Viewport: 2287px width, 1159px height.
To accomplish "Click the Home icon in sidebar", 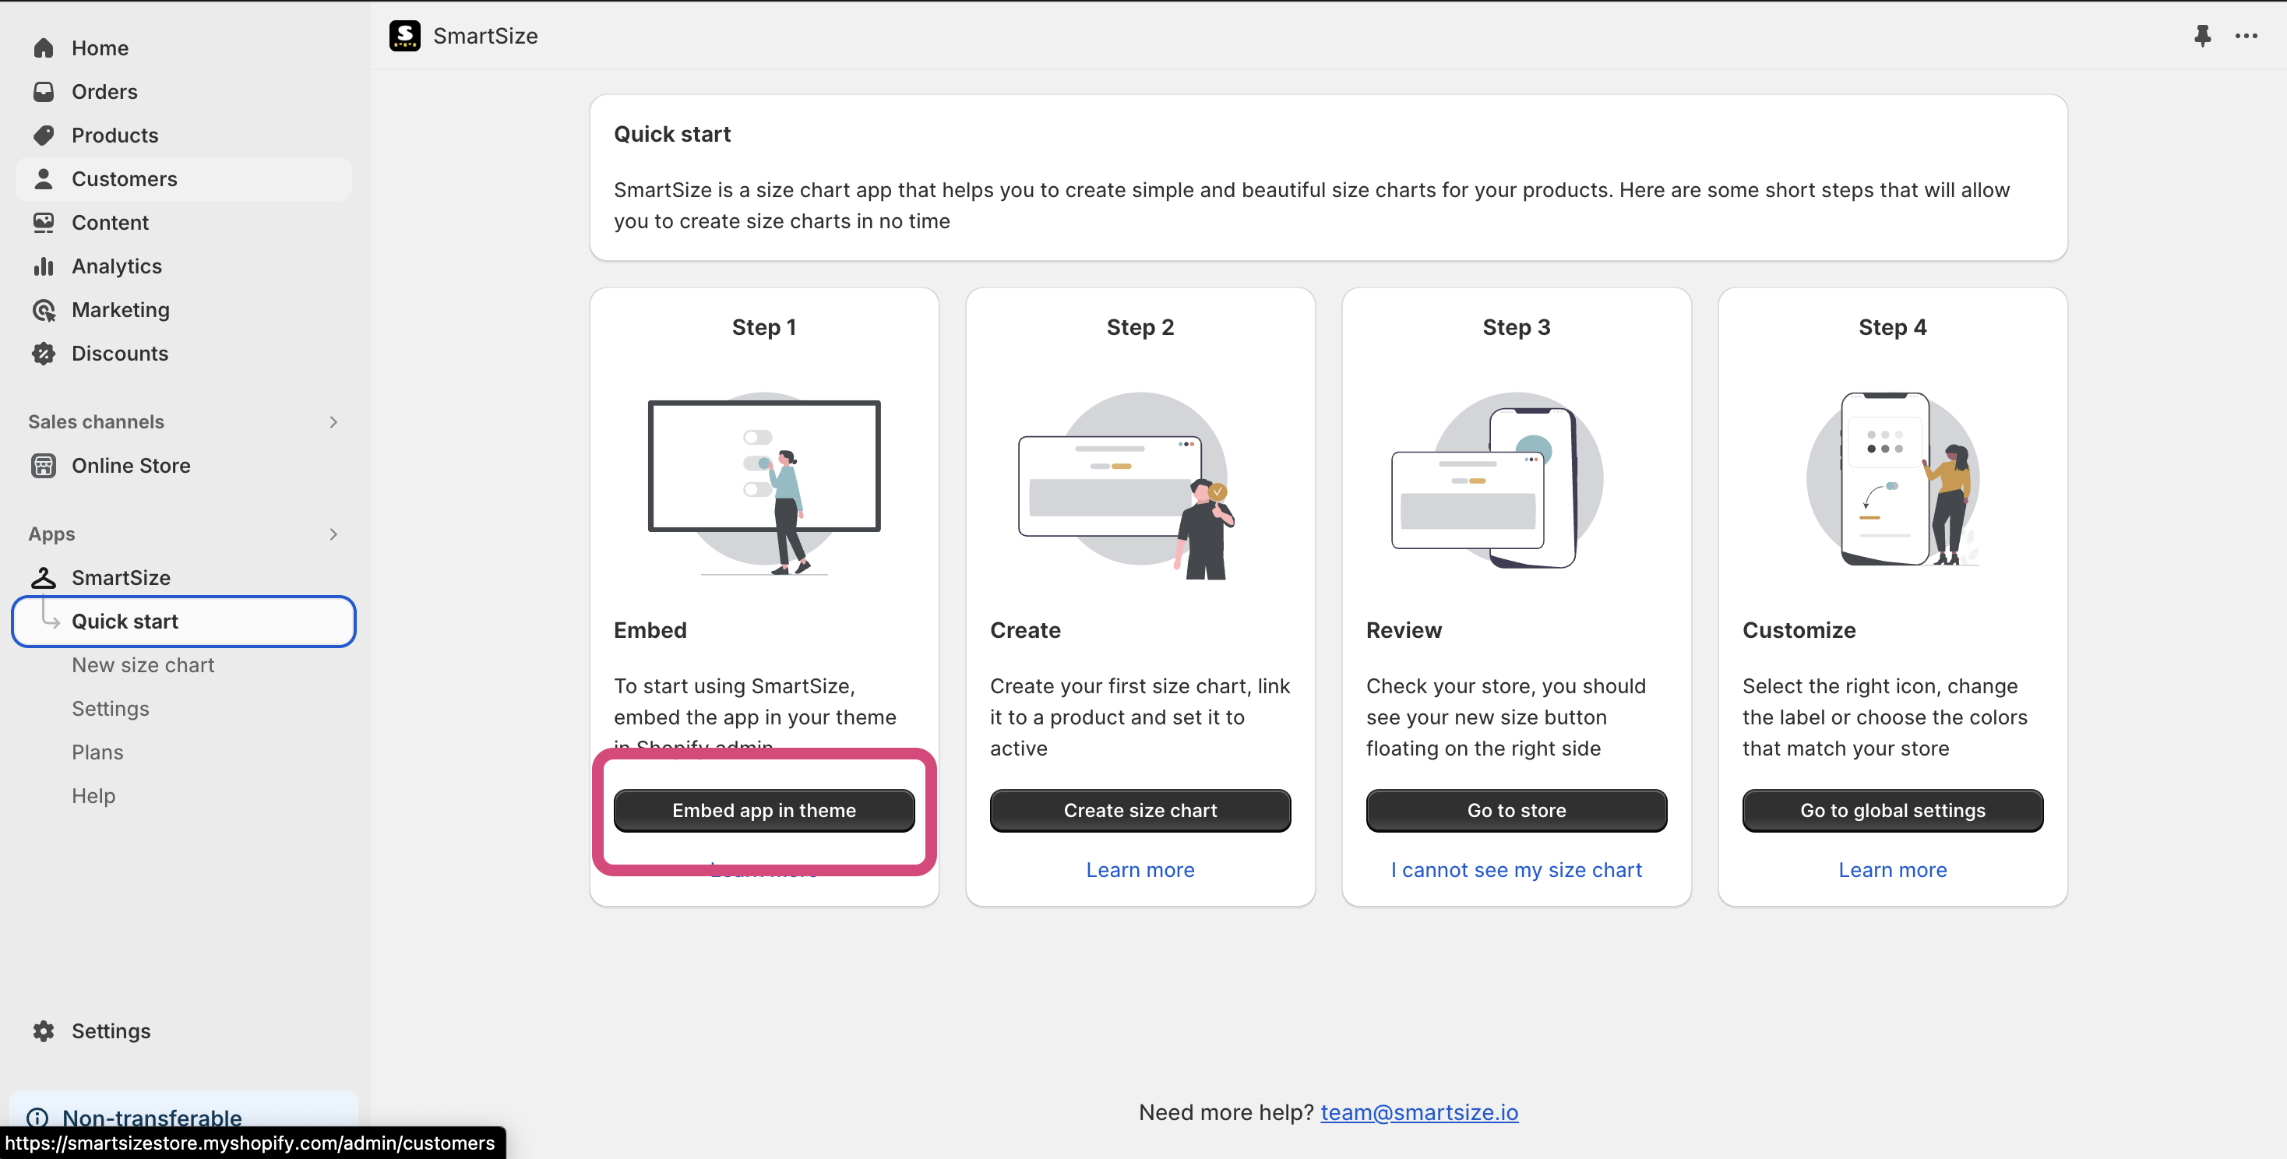I will tap(44, 48).
